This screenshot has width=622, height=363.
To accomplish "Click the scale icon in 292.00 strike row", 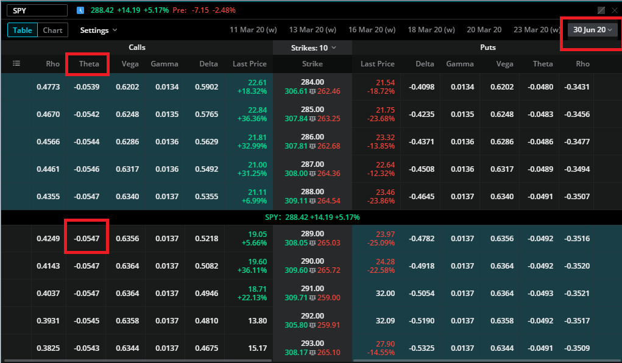I will click(x=312, y=325).
